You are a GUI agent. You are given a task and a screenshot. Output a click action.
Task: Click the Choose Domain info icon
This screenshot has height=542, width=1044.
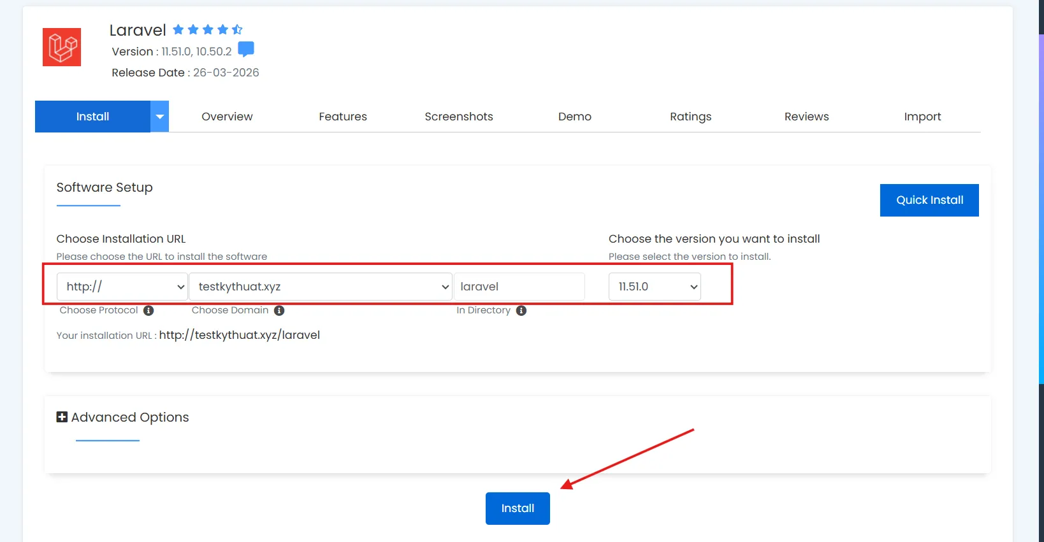(x=279, y=311)
